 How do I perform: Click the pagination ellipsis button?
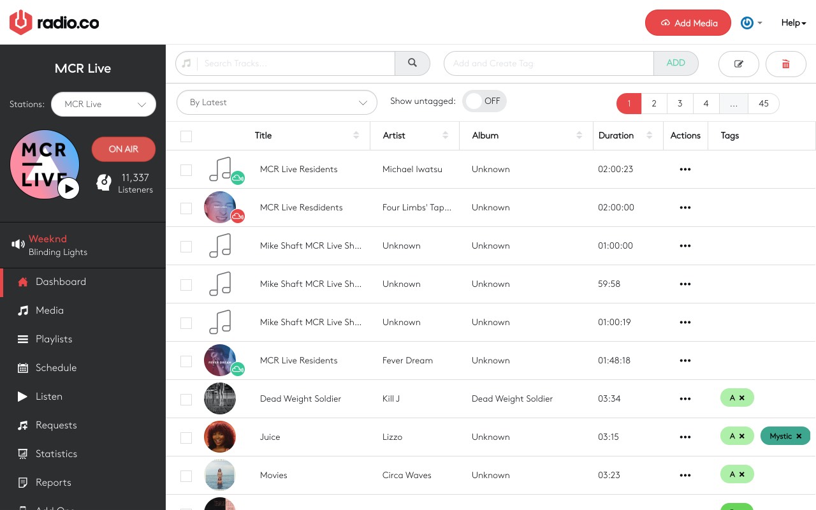click(x=734, y=103)
